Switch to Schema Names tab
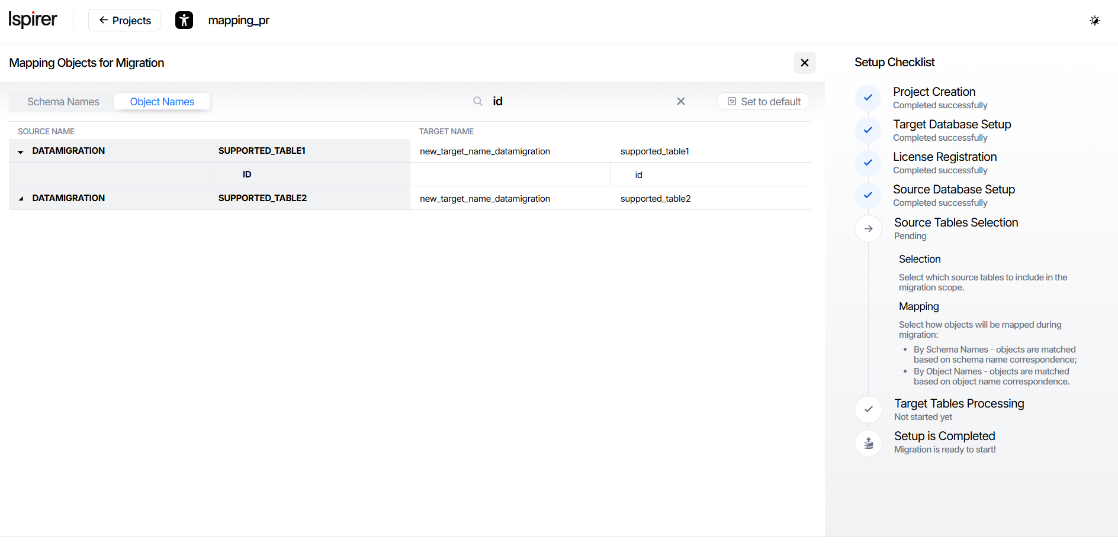This screenshot has height=543, width=1118. 63,102
